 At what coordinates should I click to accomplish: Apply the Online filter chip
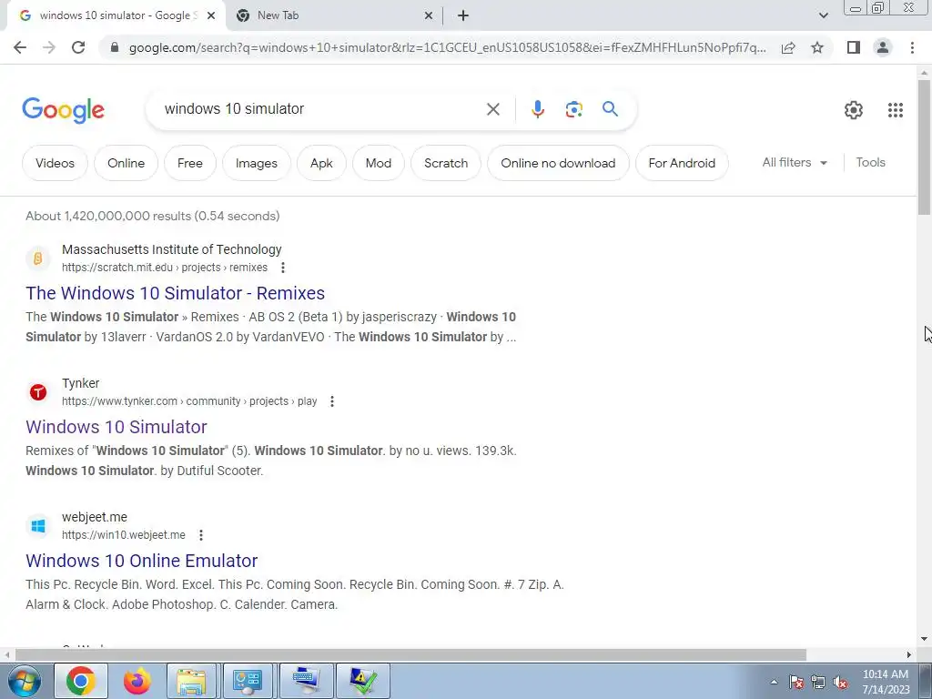[x=126, y=163]
